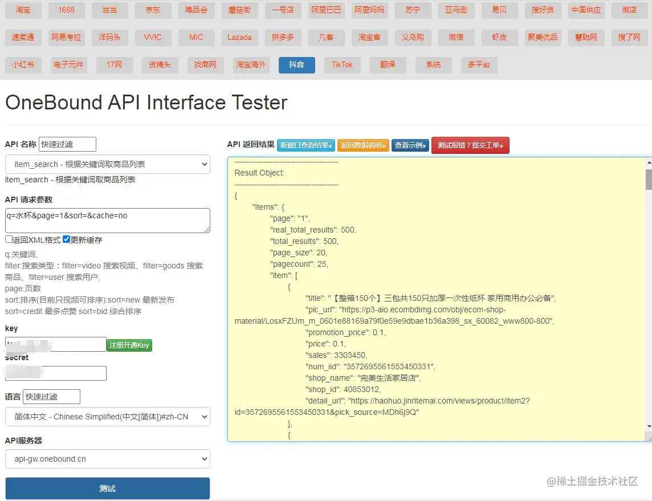This screenshot has height=501, width=652.
Task: Open the VVIC platform tab
Action: click(x=153, y=38)
